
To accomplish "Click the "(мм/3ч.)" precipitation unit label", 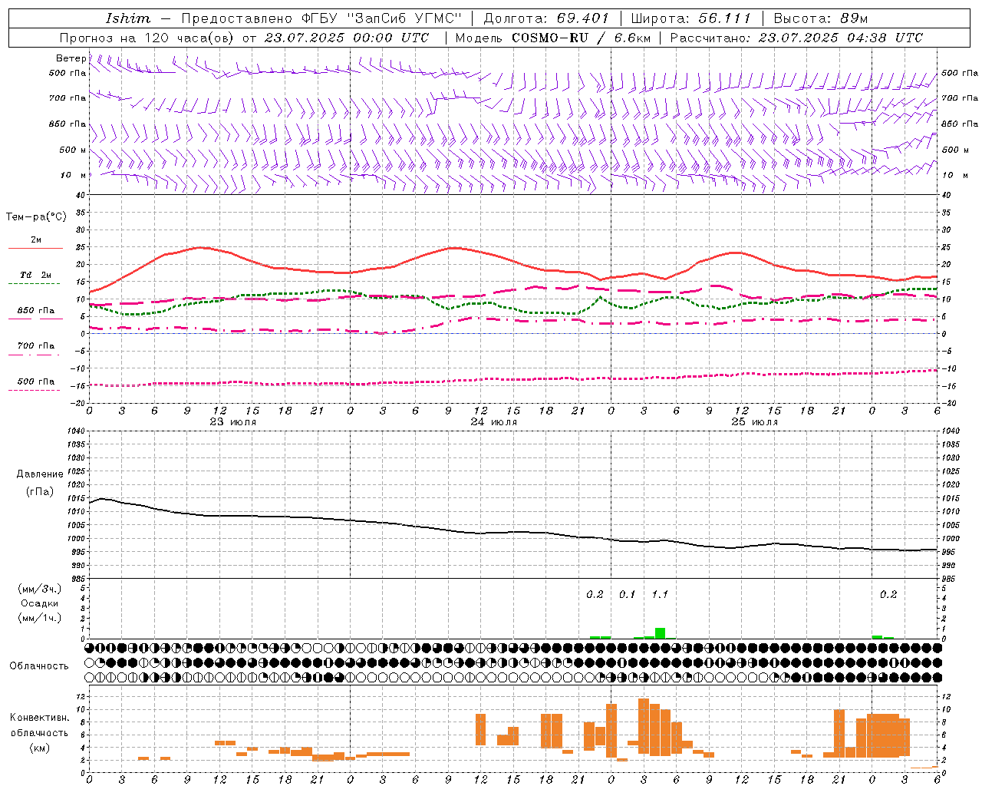I will point(40,589).
